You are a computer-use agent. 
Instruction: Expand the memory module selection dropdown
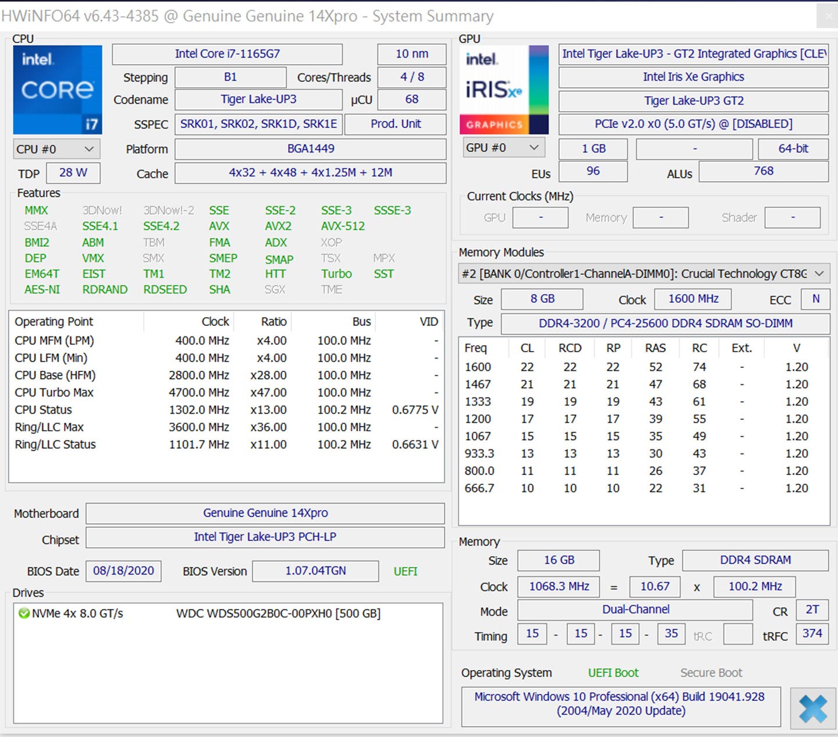point(819,274)
